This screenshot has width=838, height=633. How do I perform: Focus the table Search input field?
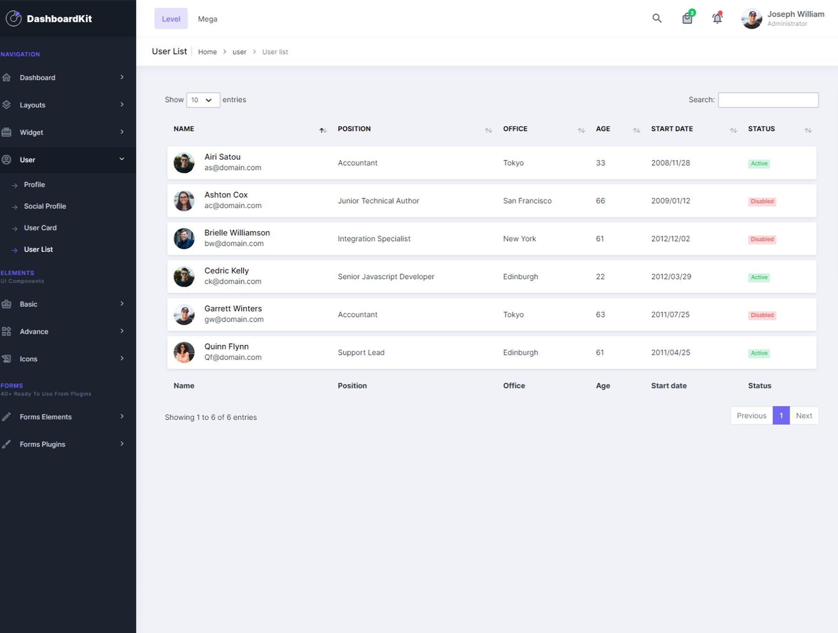click(x=768, y=100)
